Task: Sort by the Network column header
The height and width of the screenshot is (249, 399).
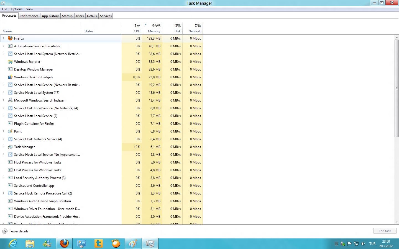Action: click(193, 28)
